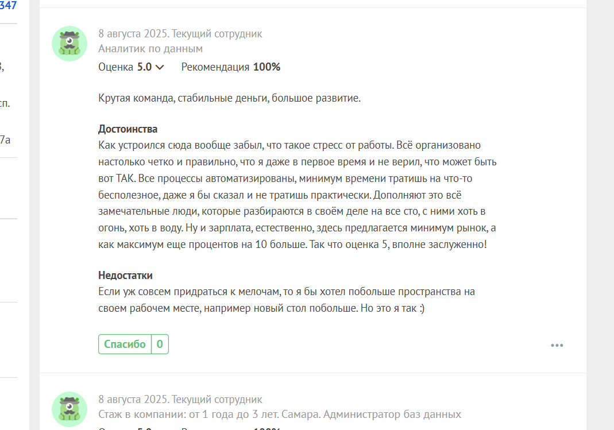Image resolution: width=614 pixels, height=430 pixels.
Task: Click the thanks counter showing 0
Action: click(160, 344)
